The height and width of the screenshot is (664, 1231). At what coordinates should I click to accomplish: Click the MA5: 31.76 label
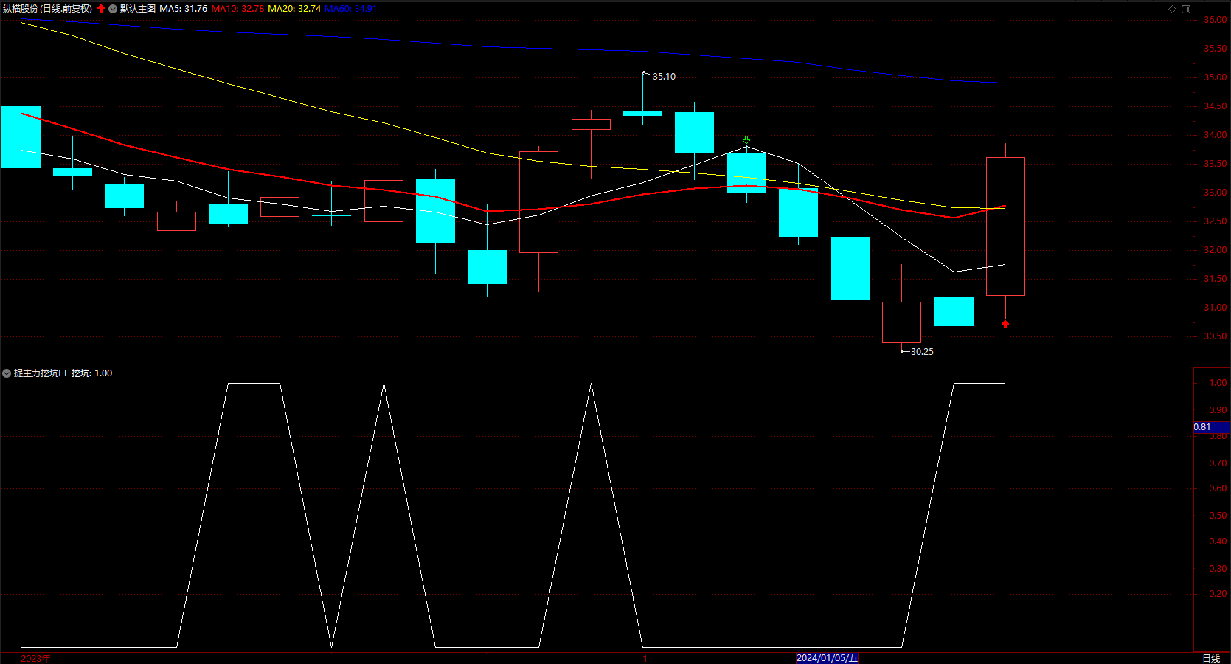[184, 9]
